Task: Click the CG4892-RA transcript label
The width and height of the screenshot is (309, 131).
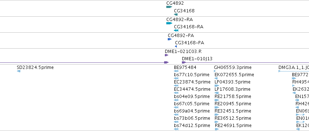Action: coord(179,20)
